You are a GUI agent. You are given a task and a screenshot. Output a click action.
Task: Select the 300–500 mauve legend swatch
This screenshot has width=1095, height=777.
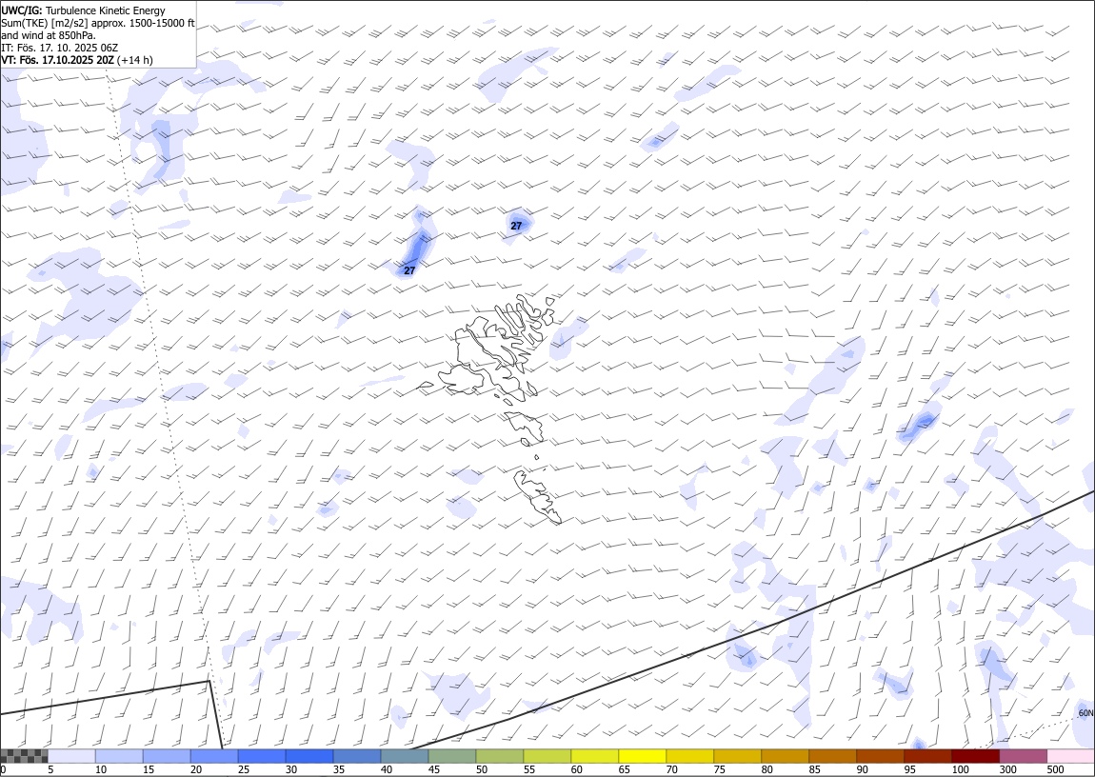coord(1023,756)
